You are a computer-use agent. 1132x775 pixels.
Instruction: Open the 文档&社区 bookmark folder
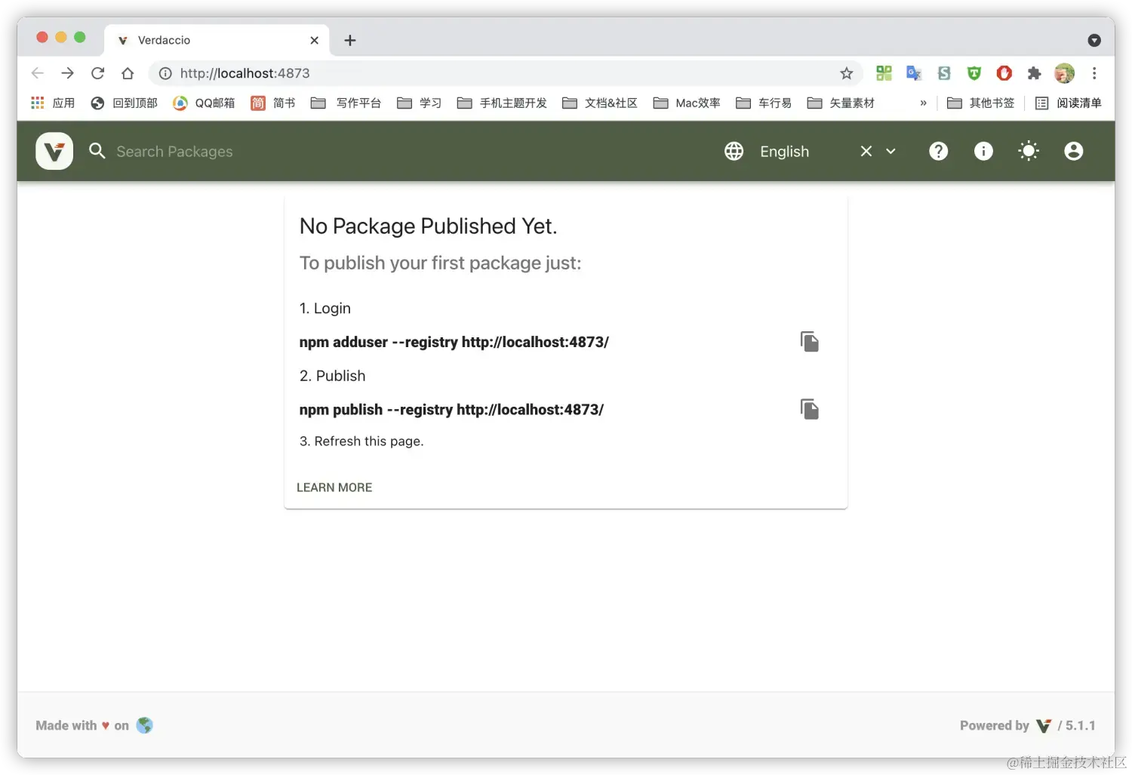pyautogui.click(x=600, y=103)
